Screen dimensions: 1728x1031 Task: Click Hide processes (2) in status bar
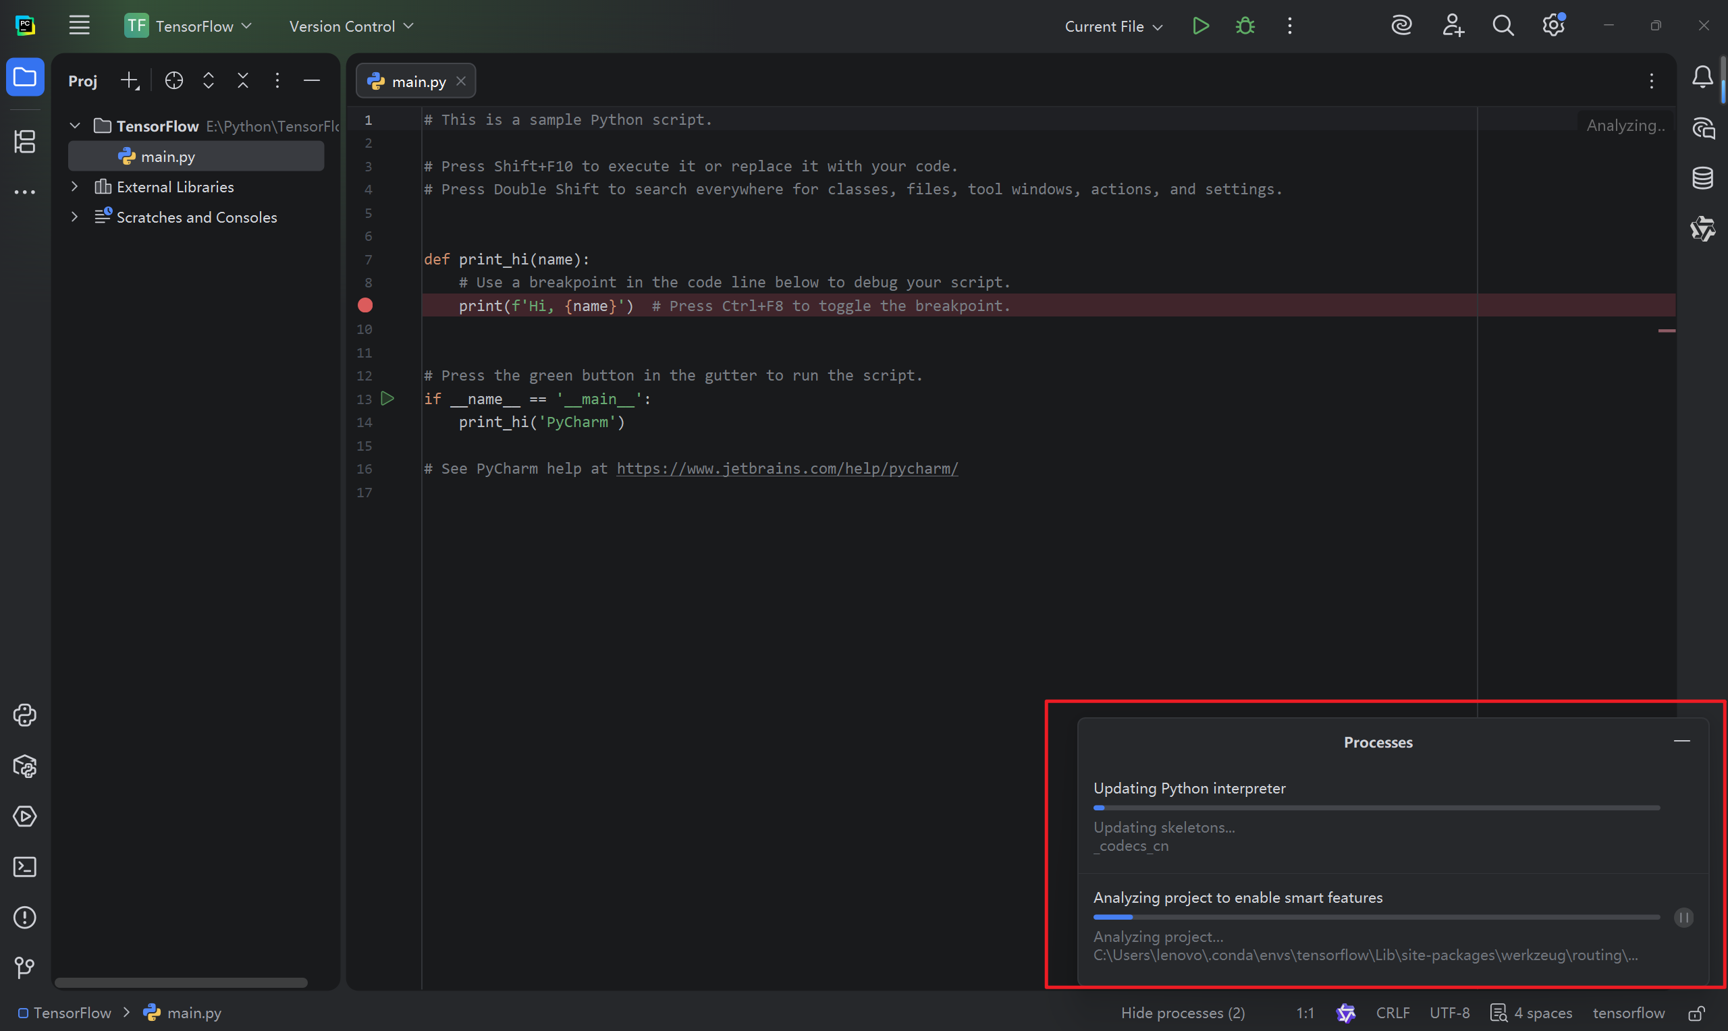tap(1183, 1013)
